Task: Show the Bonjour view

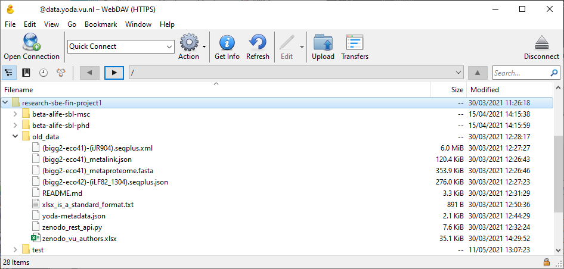Action: (61, 73)
